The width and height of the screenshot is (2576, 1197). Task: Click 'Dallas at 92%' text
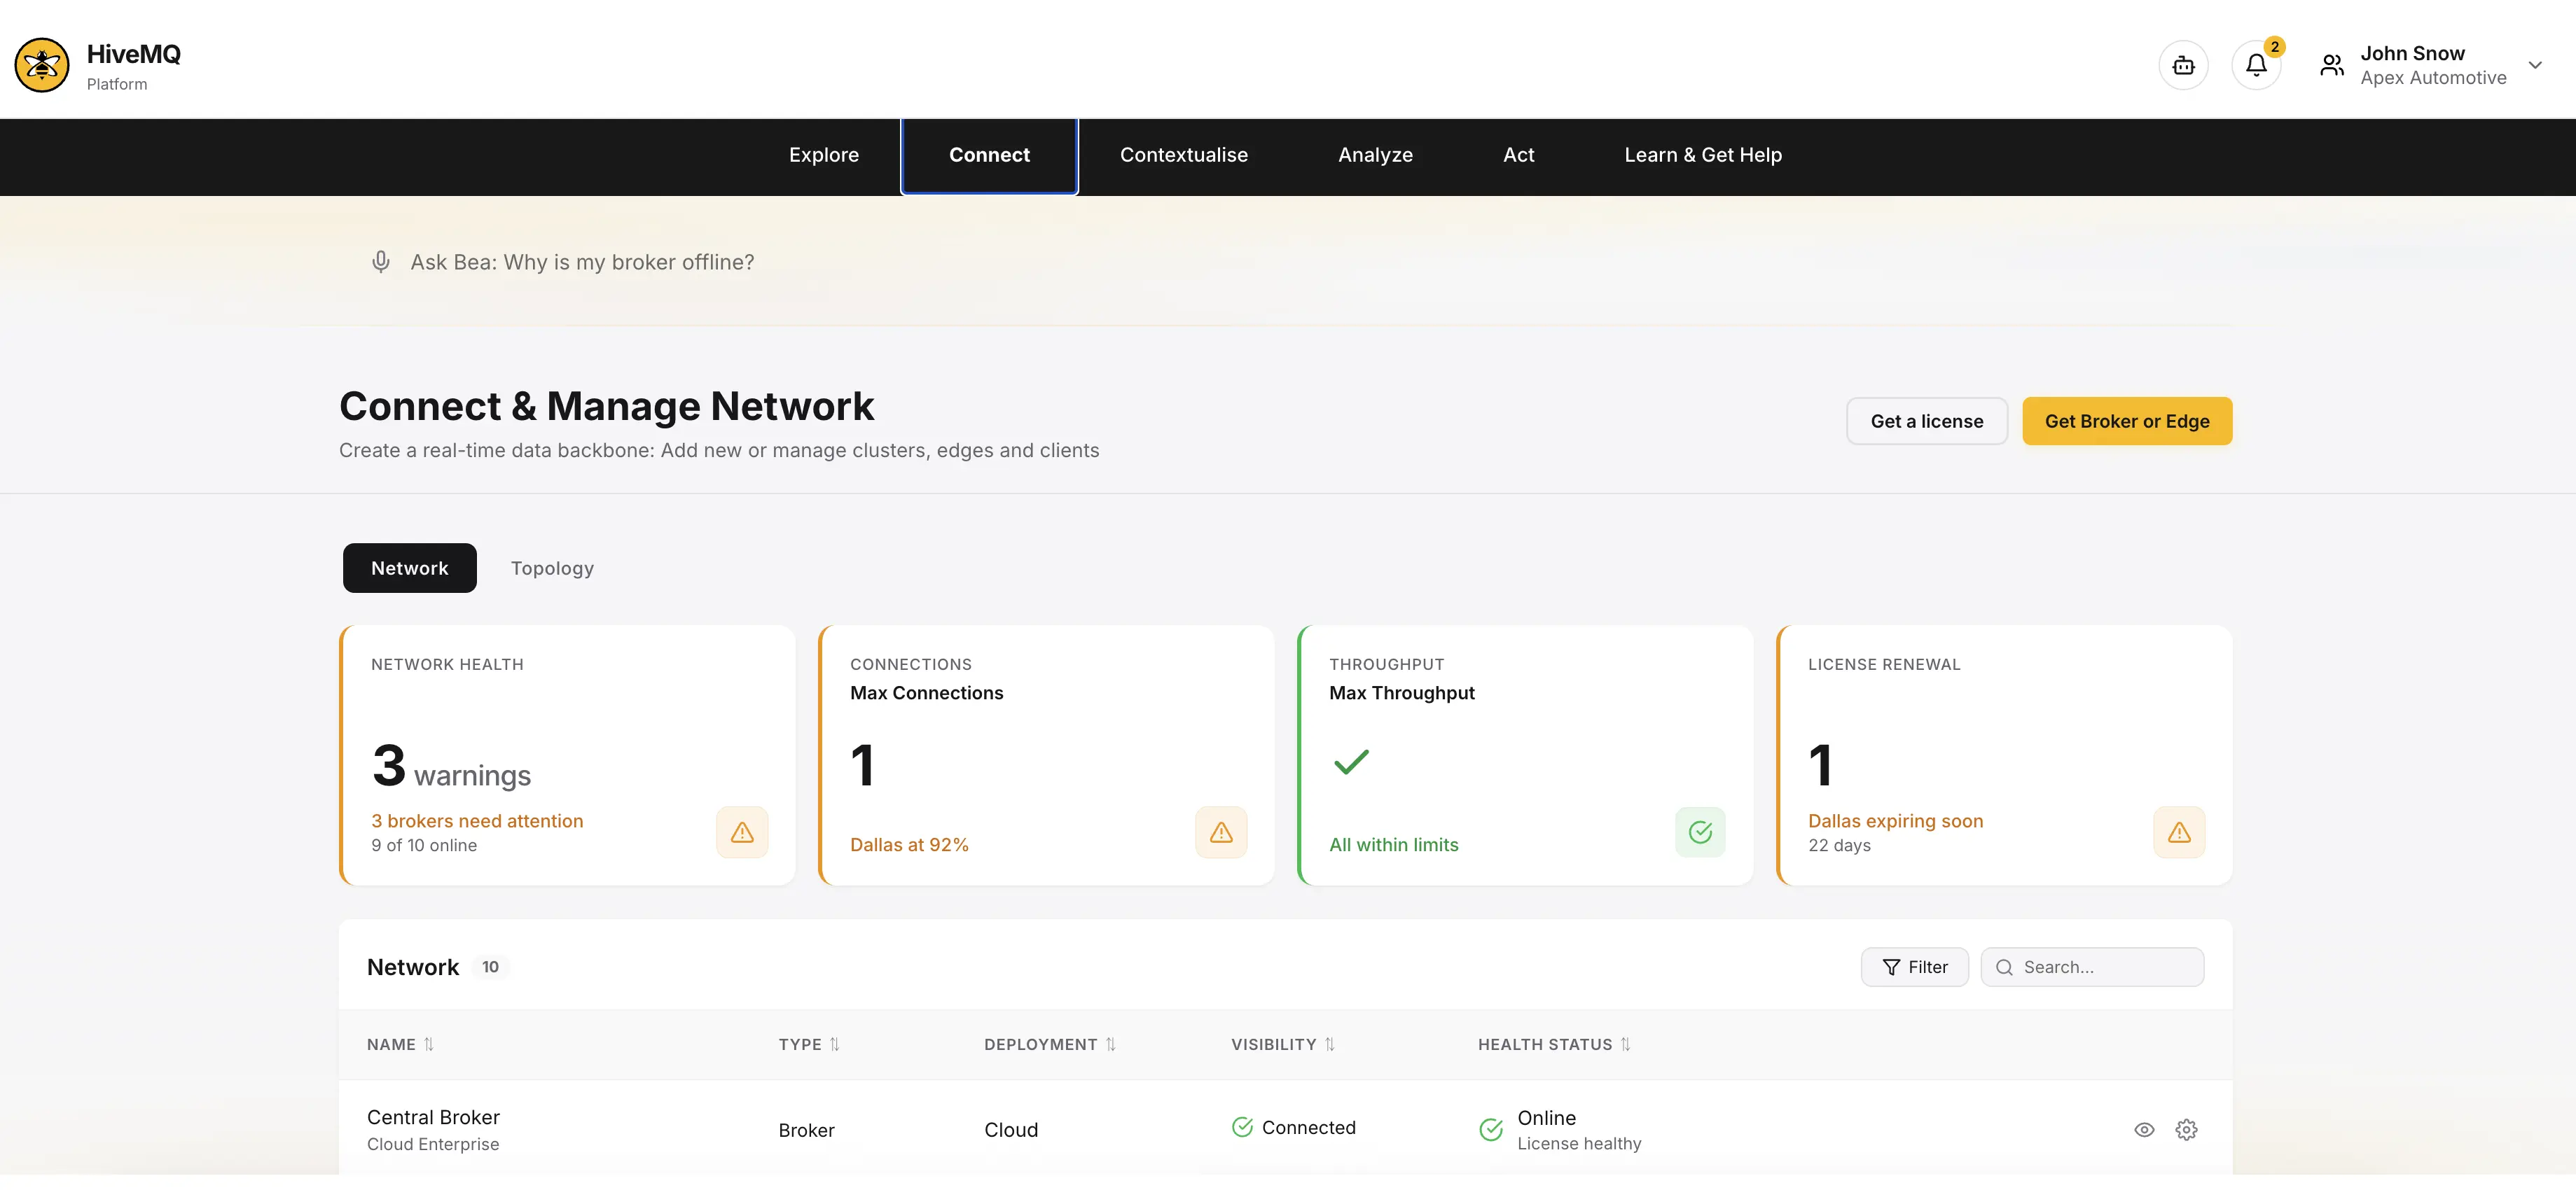coord(909,844)
